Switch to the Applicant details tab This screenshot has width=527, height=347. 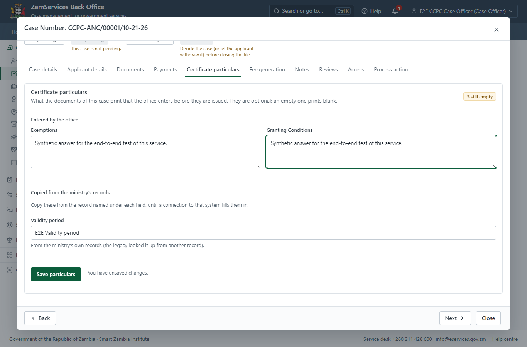tap(87, 70)
